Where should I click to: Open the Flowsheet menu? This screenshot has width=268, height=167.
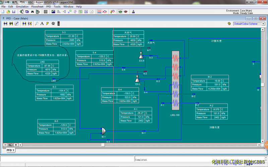pyautogui.click(x=37, y=6)
